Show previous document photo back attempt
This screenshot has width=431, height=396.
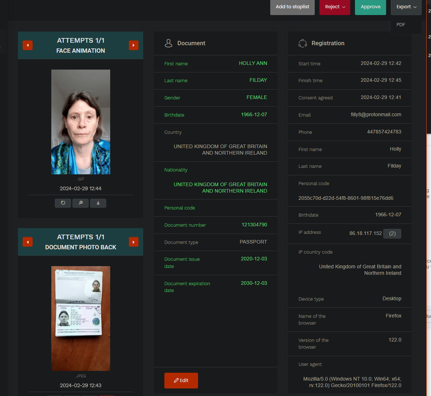click(28, 242)
